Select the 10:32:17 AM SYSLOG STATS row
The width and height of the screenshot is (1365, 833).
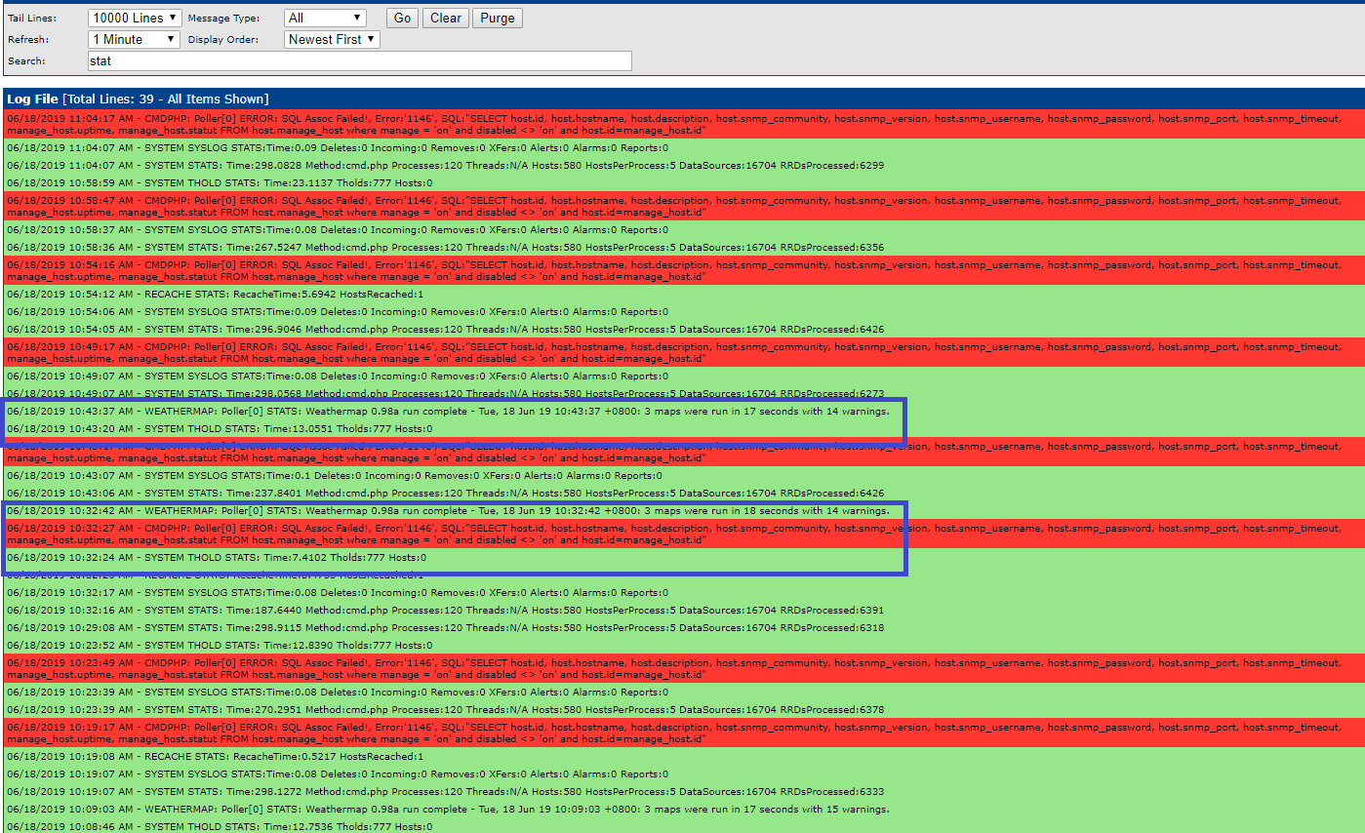point(682,593)
